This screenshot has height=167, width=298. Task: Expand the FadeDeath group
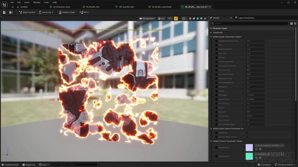(x=211, y=32)
